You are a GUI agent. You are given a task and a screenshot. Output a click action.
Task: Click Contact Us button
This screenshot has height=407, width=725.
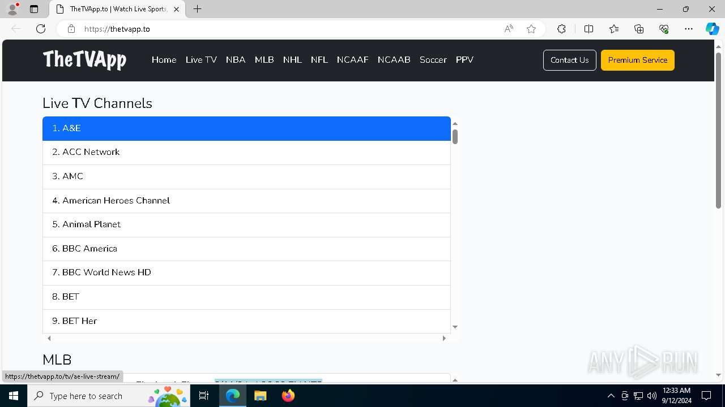click(x=569, y=60)
